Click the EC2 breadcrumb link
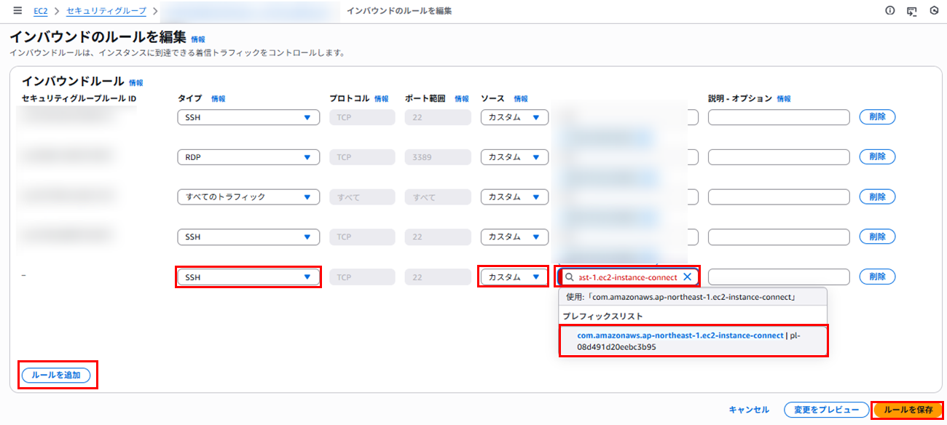This screenshot has width=947, height=425. 41,11
